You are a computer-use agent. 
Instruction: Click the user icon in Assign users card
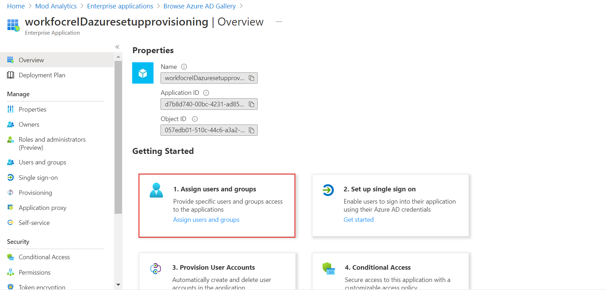156,190
